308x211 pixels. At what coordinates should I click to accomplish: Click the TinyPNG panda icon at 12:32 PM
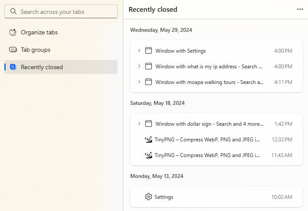pos(149,139)
